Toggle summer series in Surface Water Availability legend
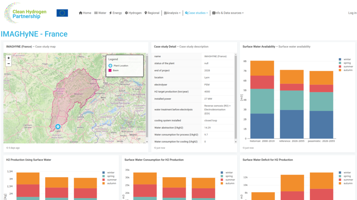Image resolution: width=357 pixels, height=200 pixels. point(345,67)
